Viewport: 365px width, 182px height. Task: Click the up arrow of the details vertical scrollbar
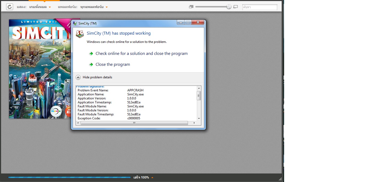(199, 88)
